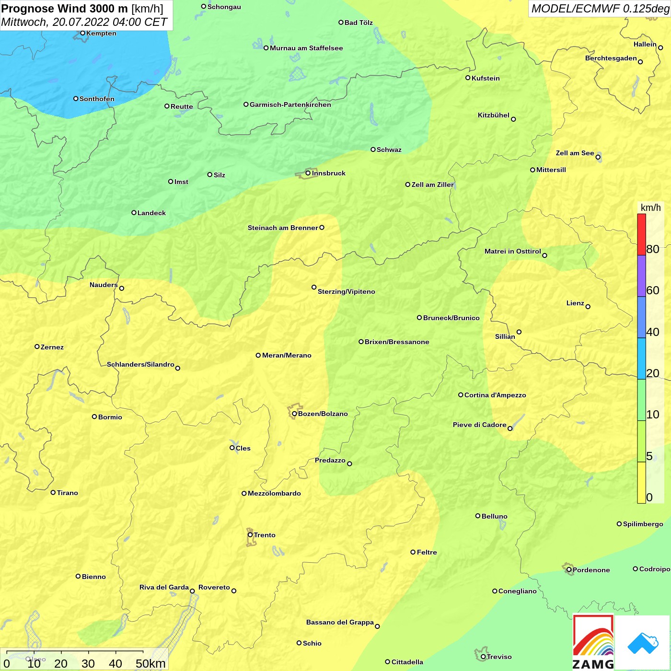Click the Kempten label

(x=101, y=33)
